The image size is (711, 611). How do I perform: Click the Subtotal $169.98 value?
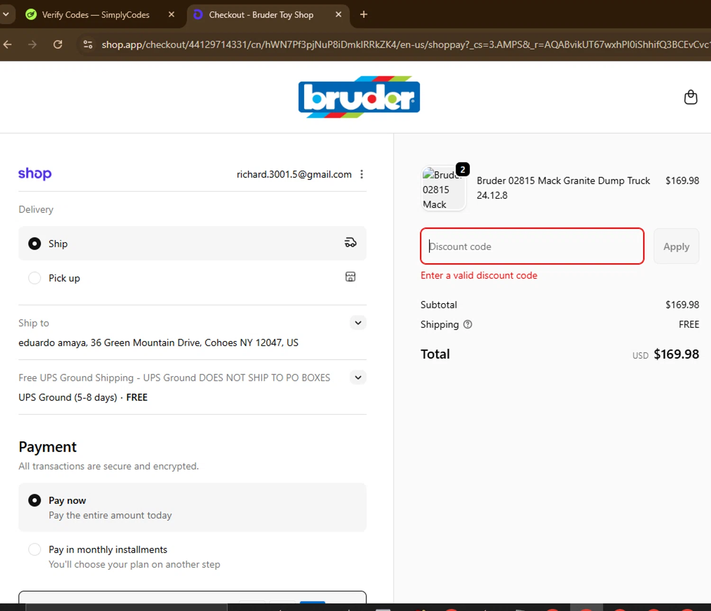pos(682,305)
